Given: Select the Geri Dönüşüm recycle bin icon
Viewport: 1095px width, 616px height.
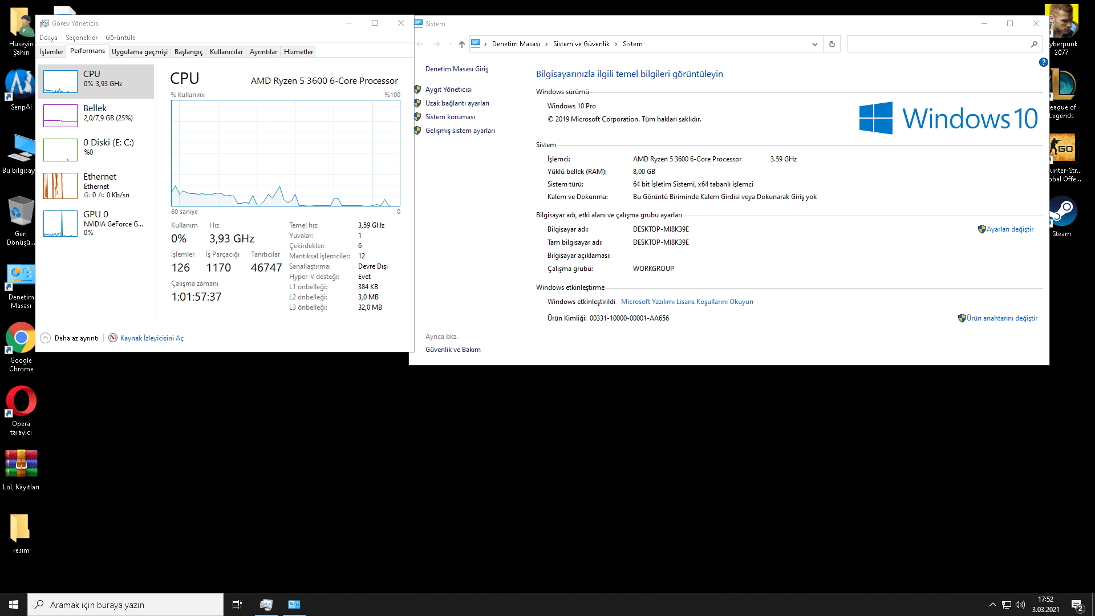Looking at the screenshot, I should coord(21,221).
